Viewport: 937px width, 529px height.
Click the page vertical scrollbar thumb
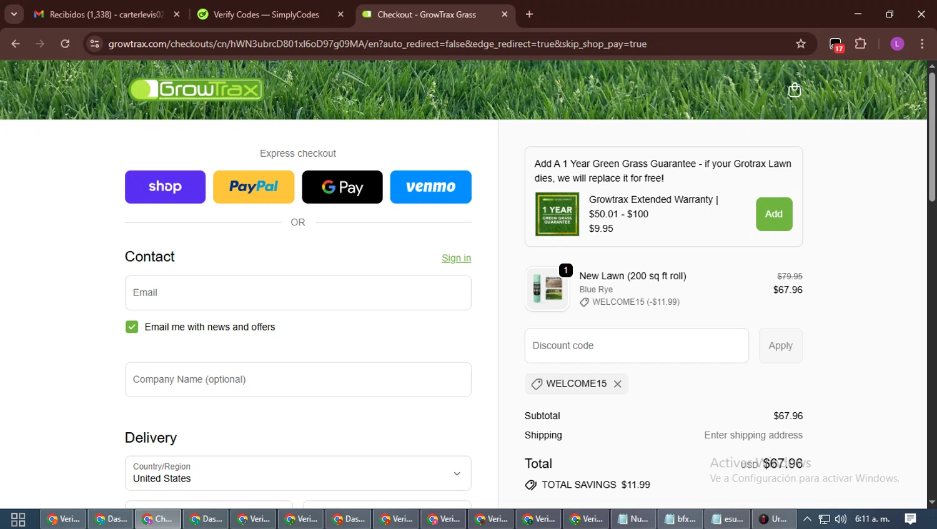[x=932, y=136]
